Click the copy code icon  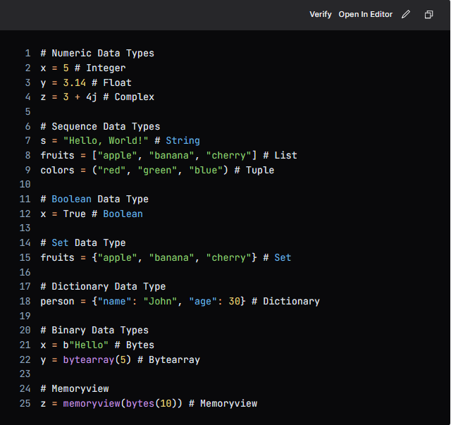pyautogui.click(x=428, y=14)
